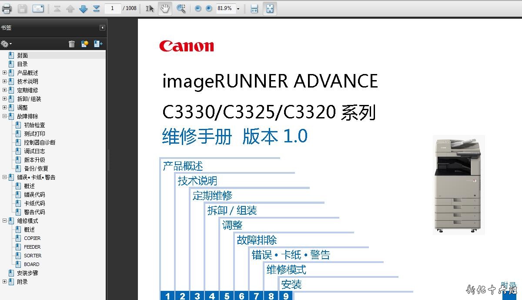
Task: Select the marquee zoom tool
Action: [181, 9]
